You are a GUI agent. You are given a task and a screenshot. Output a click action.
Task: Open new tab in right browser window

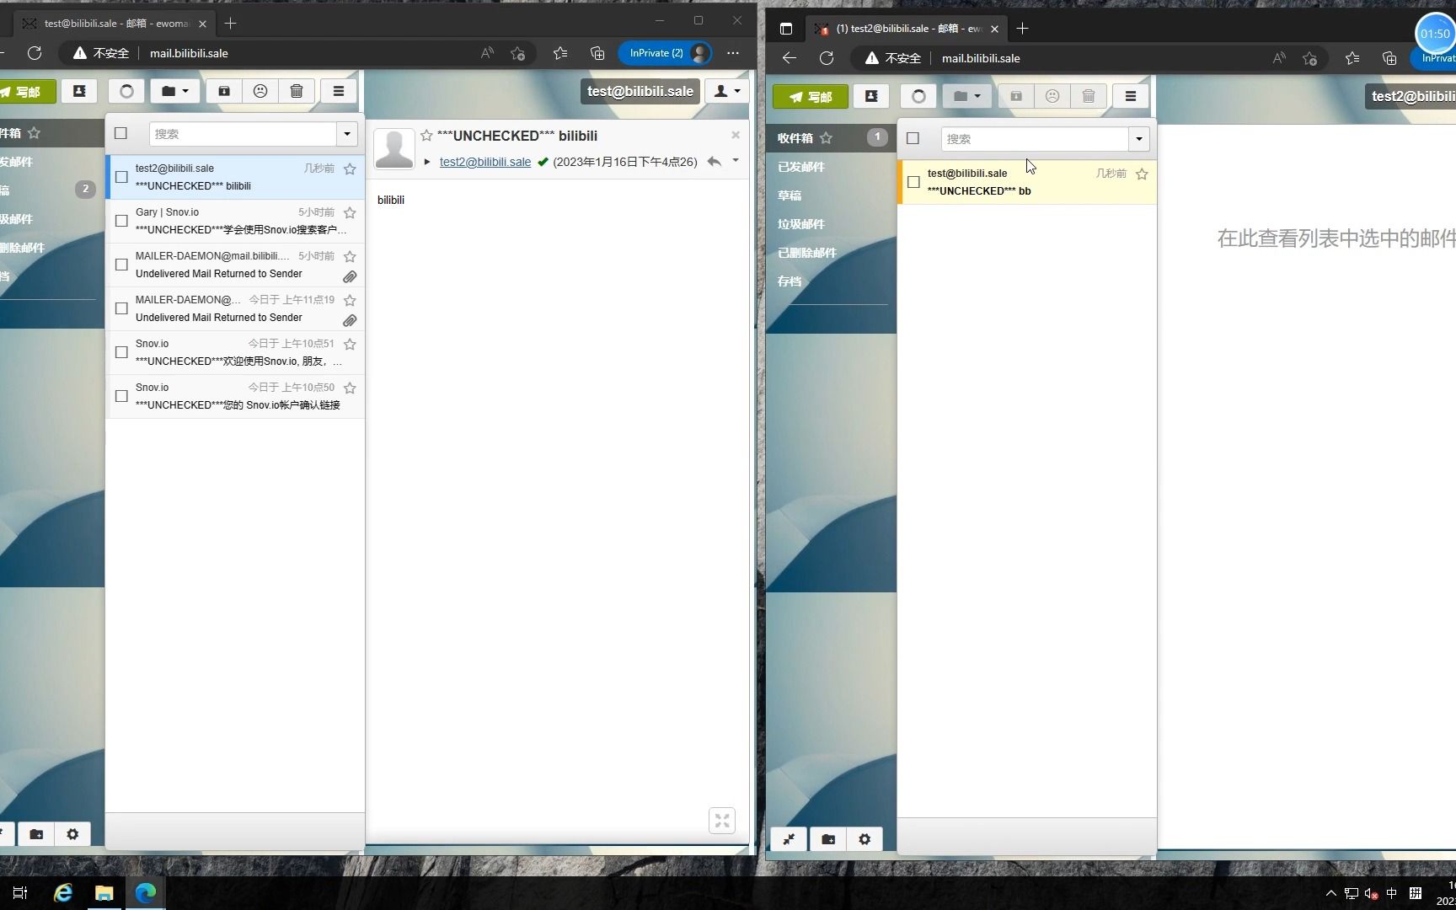click(1022, 29)
